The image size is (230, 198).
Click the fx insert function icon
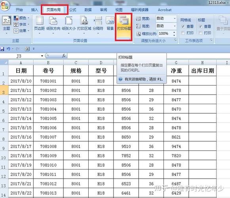click(64, 56)
